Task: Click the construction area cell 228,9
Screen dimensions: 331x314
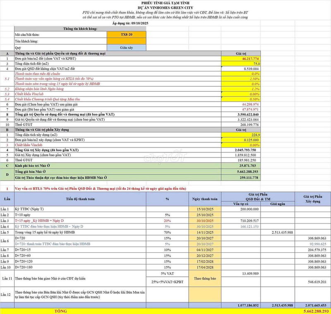Action: coord(241,134)
